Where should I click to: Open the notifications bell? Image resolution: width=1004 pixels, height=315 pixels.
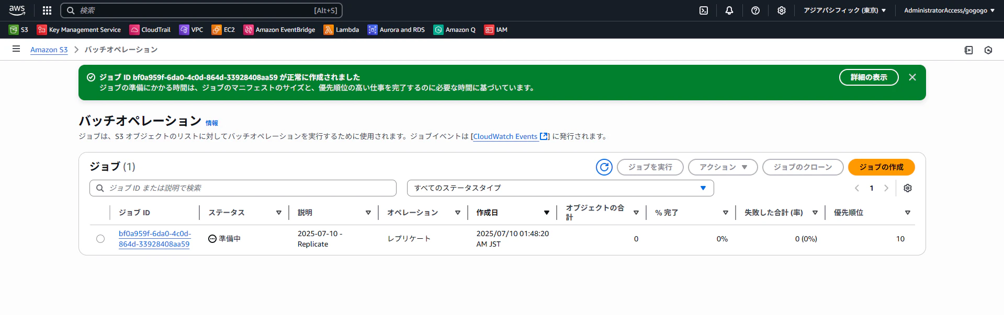(729, 10)
